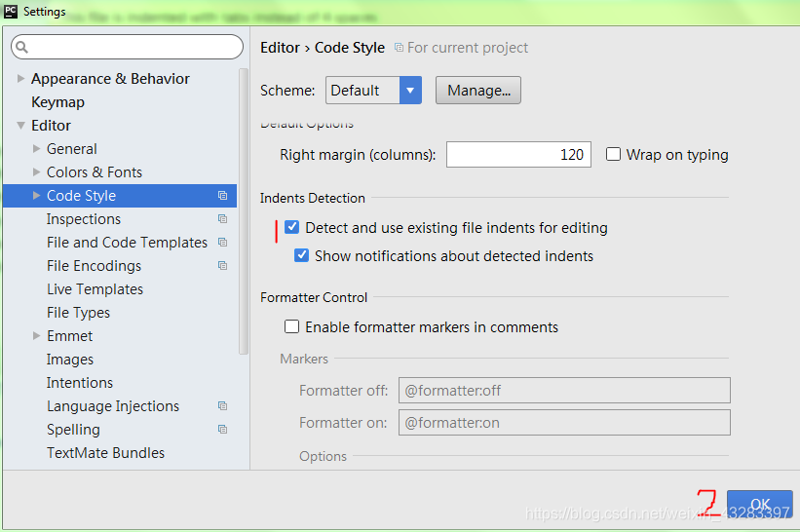Viewport: 800px width, 532px height.
Task: Expand the General subsection
Action: pos(36,148)
